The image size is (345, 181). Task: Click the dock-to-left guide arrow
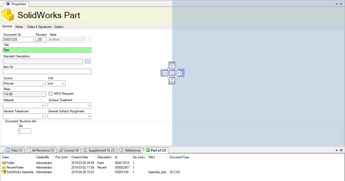165,73
